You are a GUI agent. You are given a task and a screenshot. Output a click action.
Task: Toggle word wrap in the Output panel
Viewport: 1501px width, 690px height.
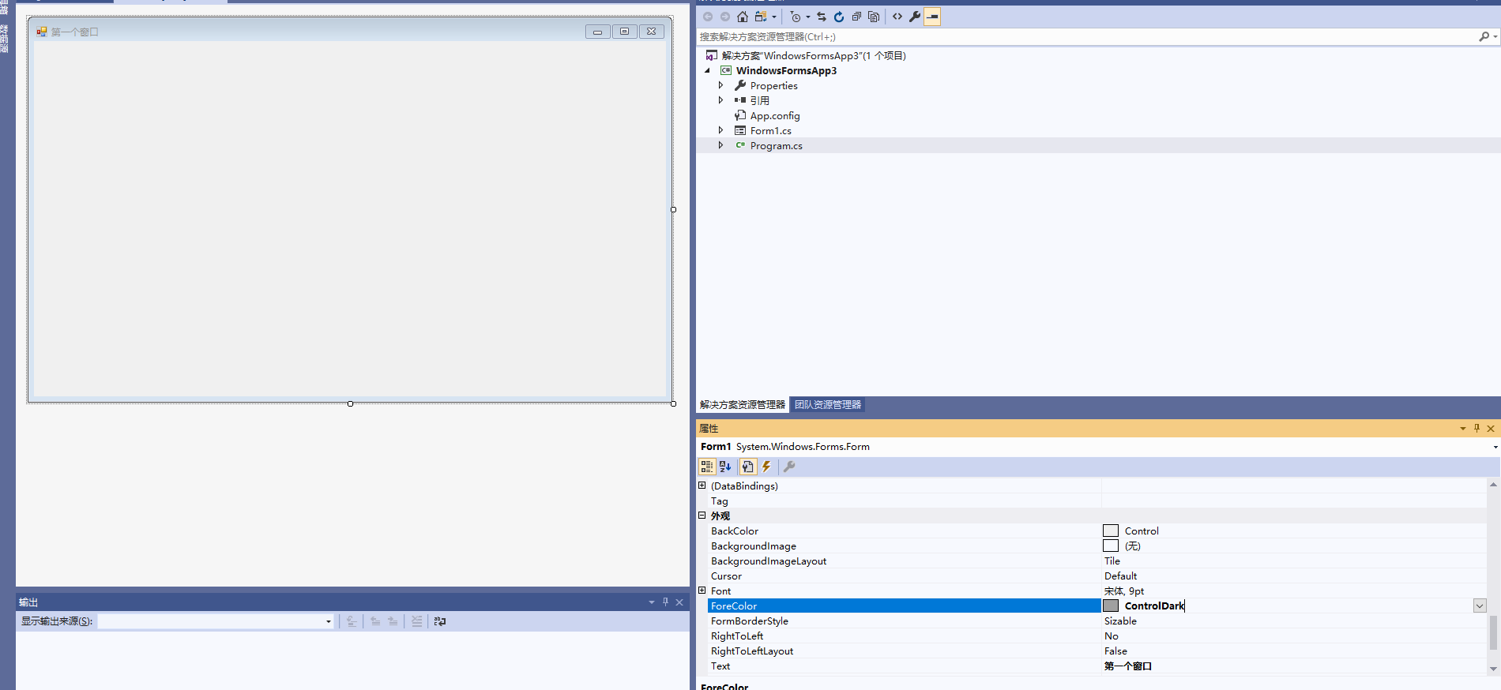[440, 621]
